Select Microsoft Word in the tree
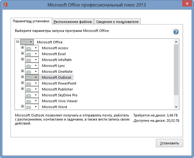 pyautogui.click(x=54, y=107)
